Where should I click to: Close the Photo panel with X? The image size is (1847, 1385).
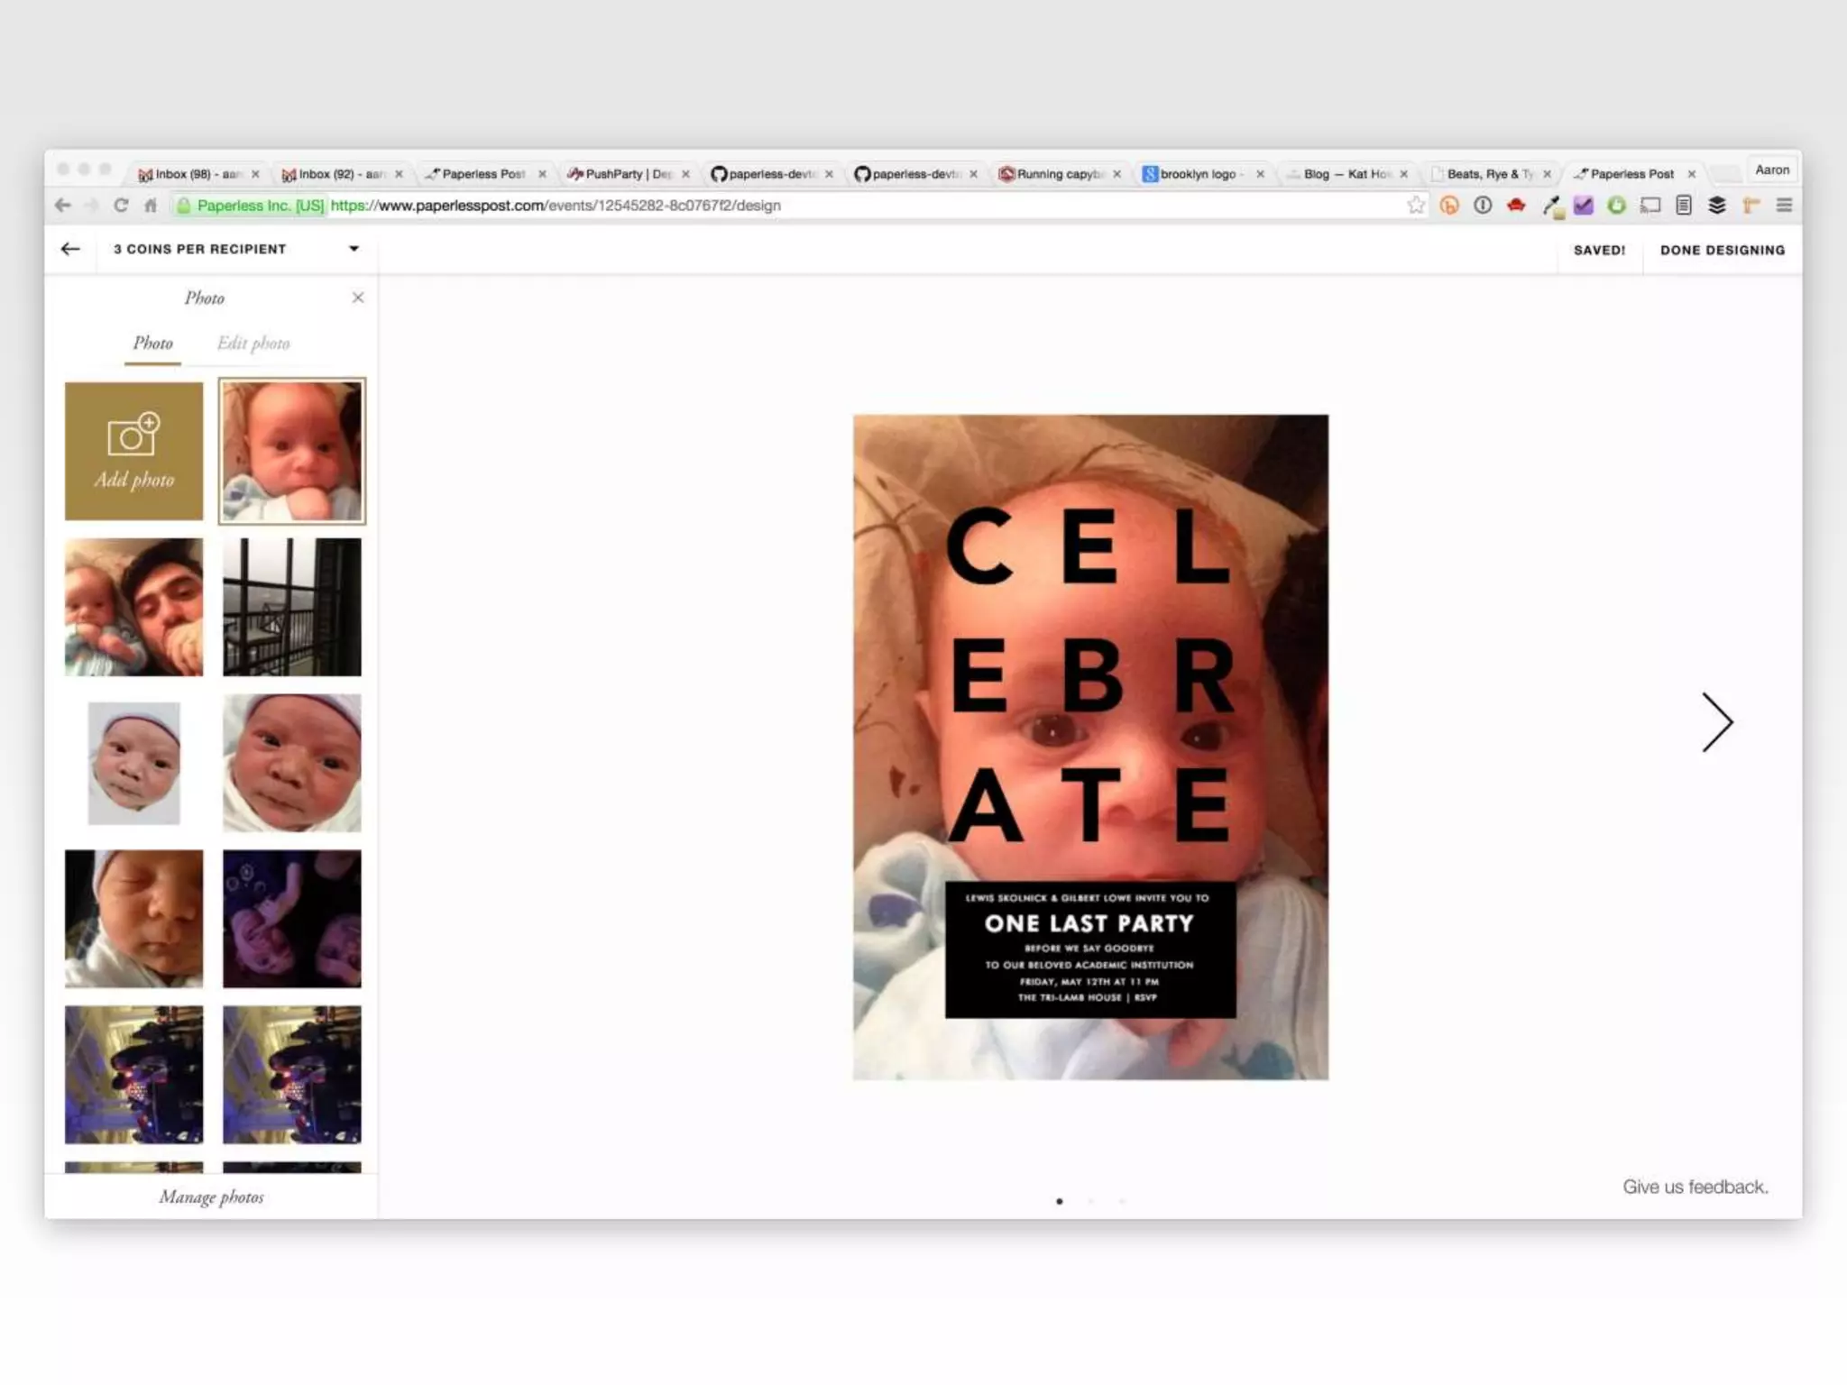[x=358, y=298]
